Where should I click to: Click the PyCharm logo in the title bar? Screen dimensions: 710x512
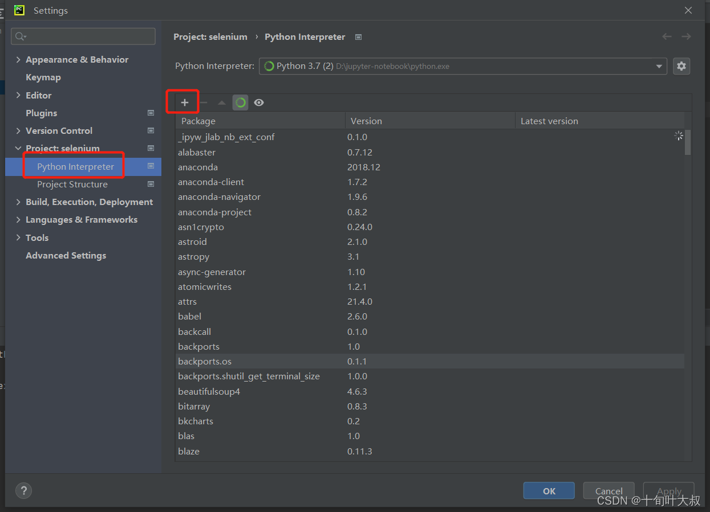click(19, 10)
